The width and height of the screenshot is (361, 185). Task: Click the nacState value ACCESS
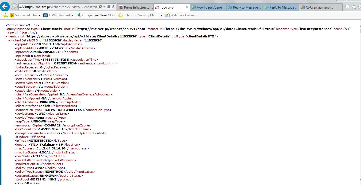pyautogui.click(x=39, y=156)
